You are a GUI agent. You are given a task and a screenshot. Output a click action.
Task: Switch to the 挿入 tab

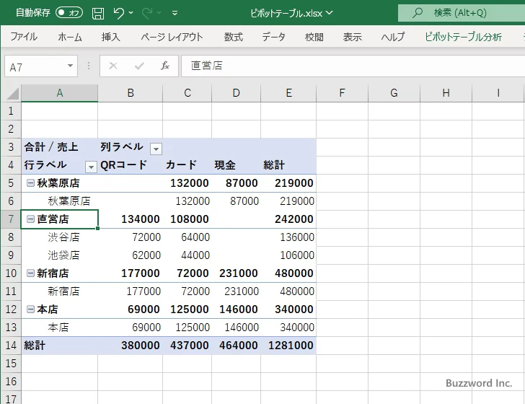[x=110, y=37]
